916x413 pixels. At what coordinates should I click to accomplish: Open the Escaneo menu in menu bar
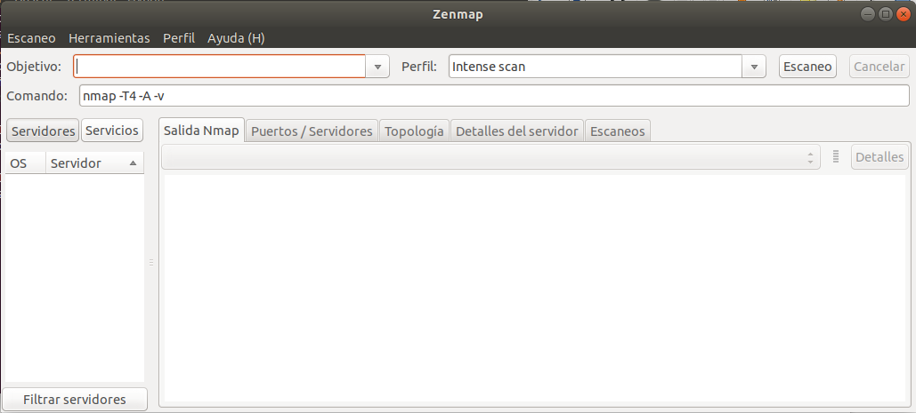click(x=31, y=38)
